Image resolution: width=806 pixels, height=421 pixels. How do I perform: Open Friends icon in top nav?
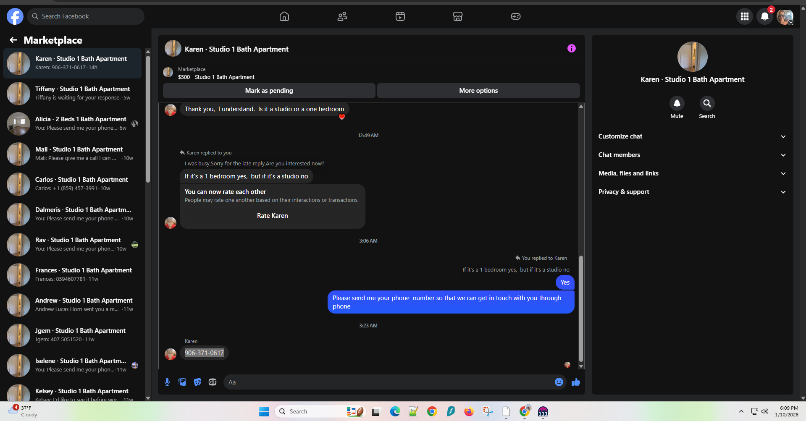(x=342, y=16)
